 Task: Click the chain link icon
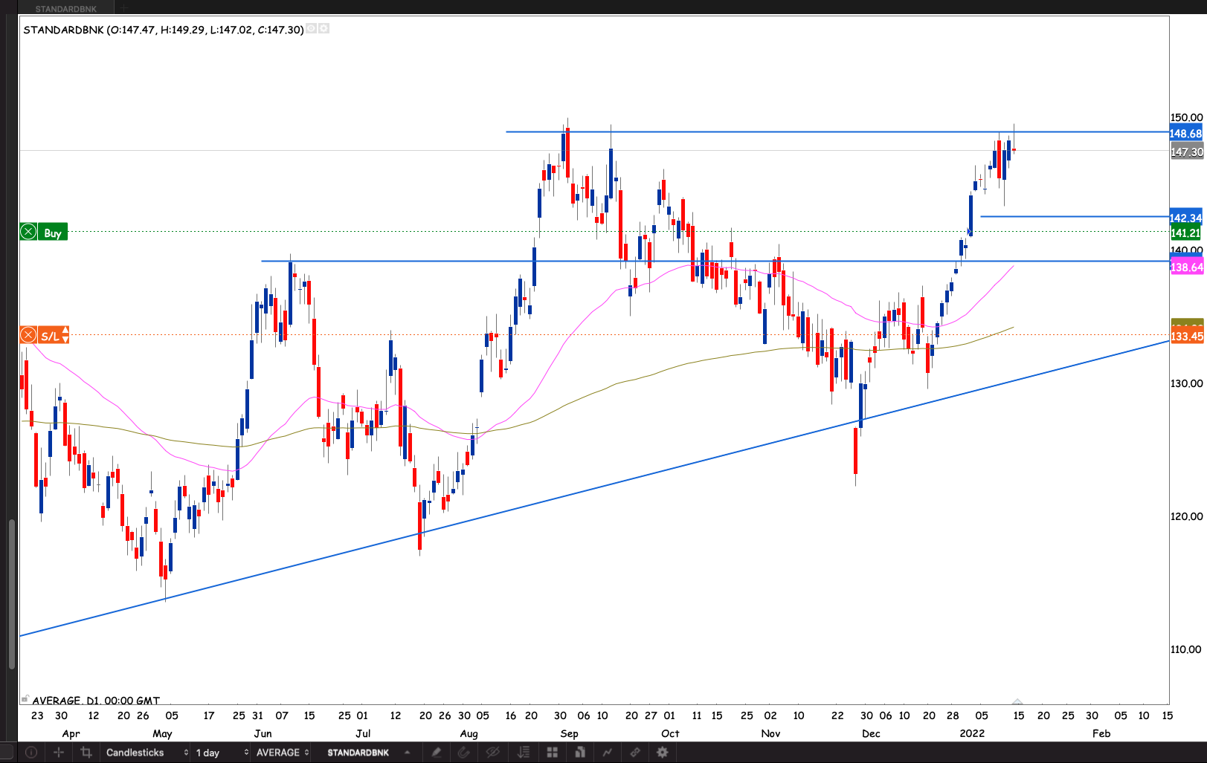[x=635, y=753]
